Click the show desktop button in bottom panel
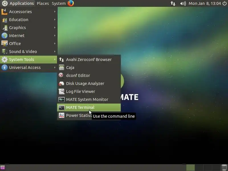This screenshot has width=228, height=171. tap(3, 168)
